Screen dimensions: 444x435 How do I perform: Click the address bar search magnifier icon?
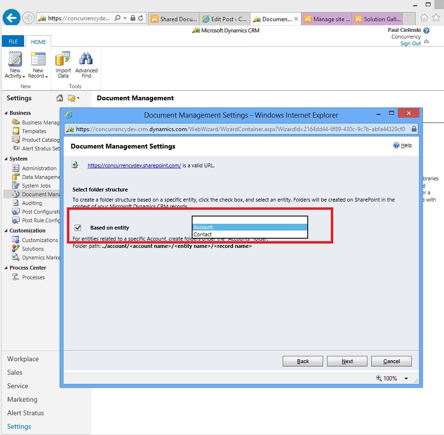[x=117, y=18]
